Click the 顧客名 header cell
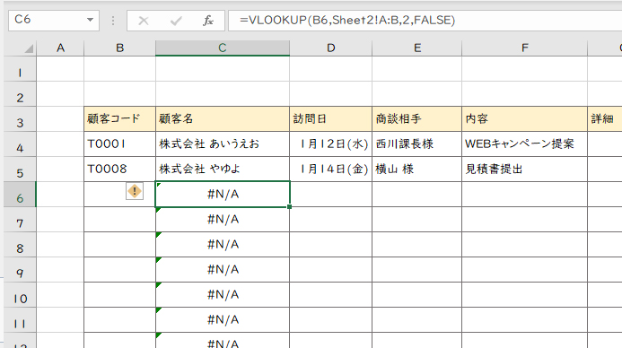The width and height of the screenshot is (622, 348). coord(223,119)
